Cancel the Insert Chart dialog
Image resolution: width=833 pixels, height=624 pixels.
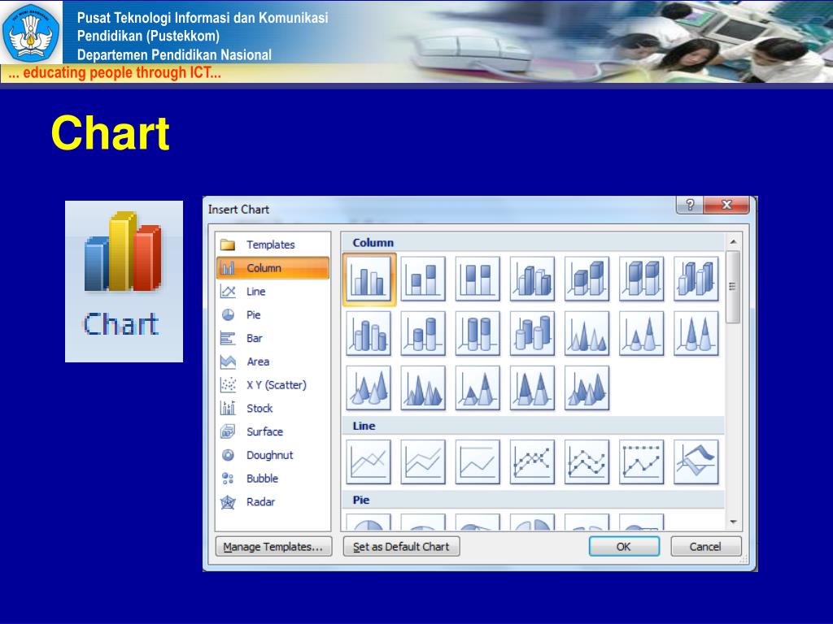[x=705, y=547]
